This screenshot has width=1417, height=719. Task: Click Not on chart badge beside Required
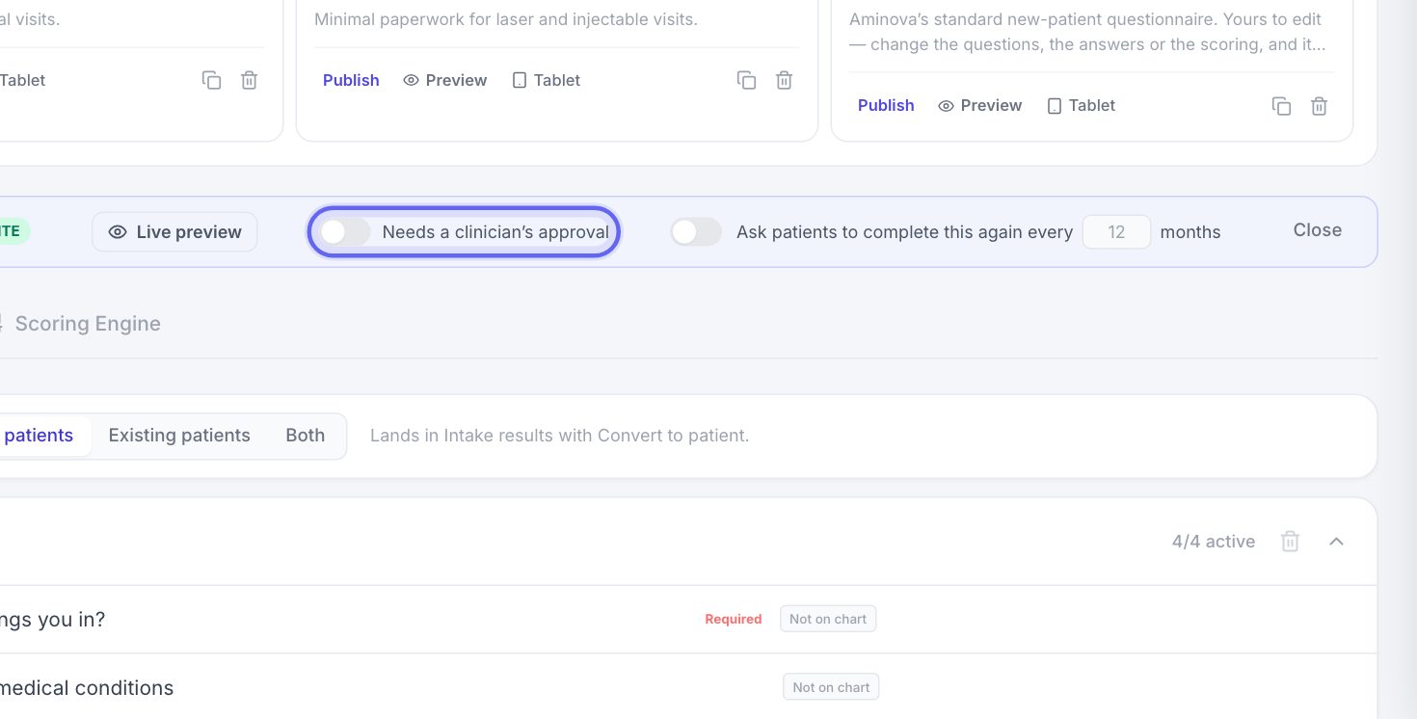(x=828, y=619)
